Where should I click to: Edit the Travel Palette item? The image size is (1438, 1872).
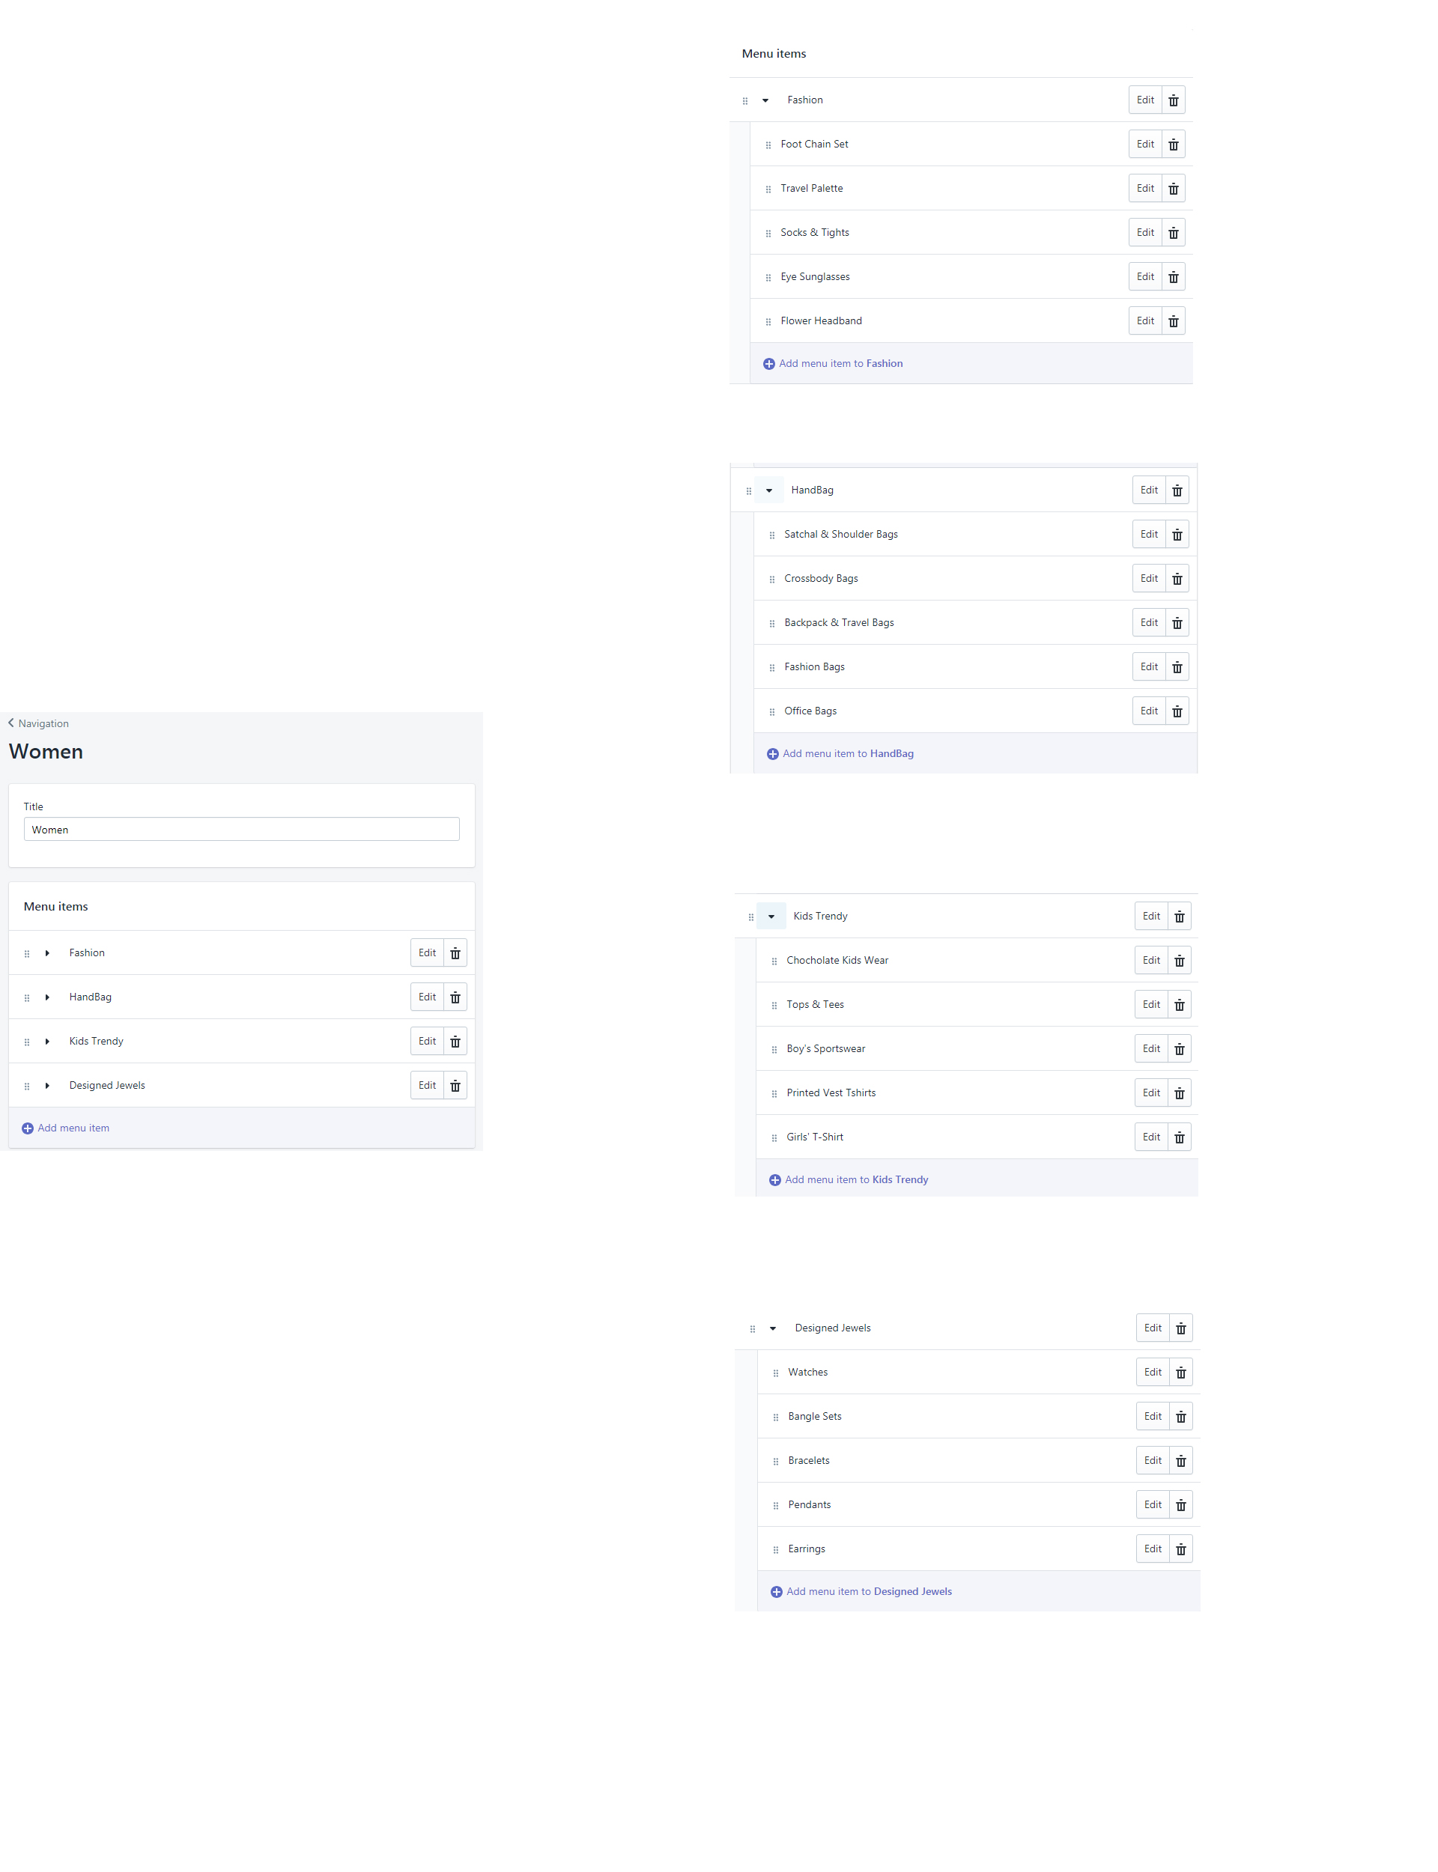coord(1144,188)
